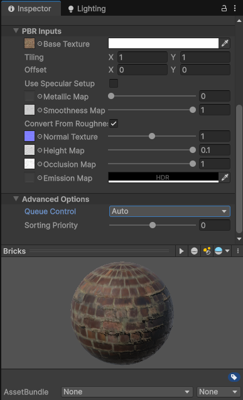Click the purple Normal Texture thumbnail

[x=30, y=136]
